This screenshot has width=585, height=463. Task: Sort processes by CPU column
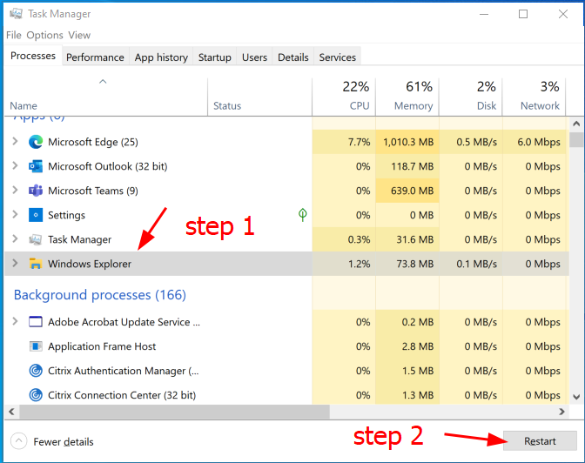click(344, 97)
